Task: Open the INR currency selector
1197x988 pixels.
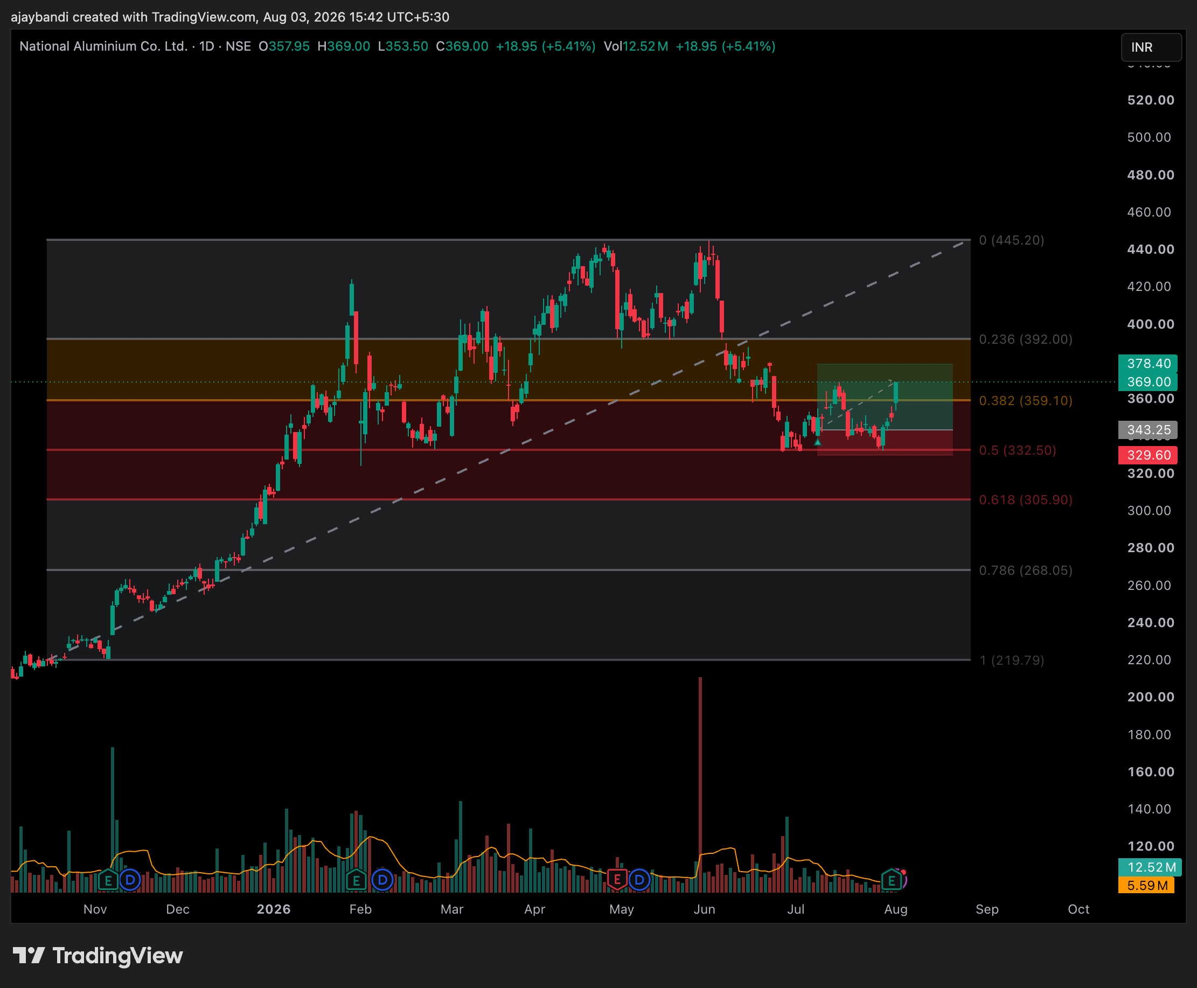Action: [x=1151, y=47]
